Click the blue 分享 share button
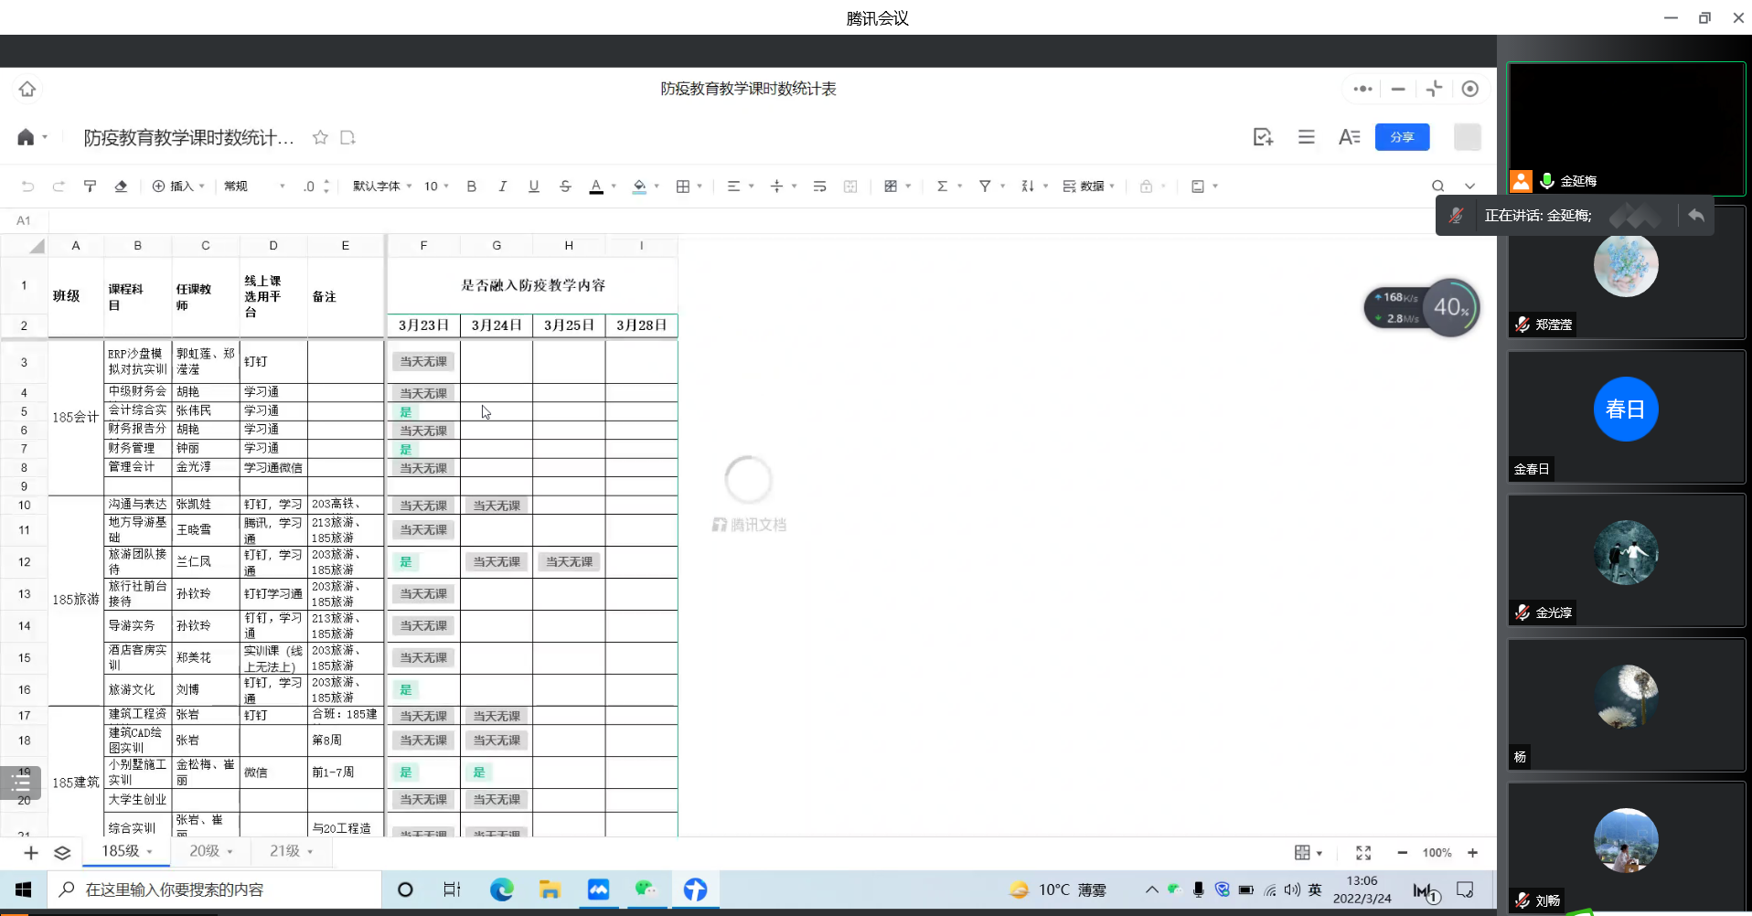 point(1402,137)
